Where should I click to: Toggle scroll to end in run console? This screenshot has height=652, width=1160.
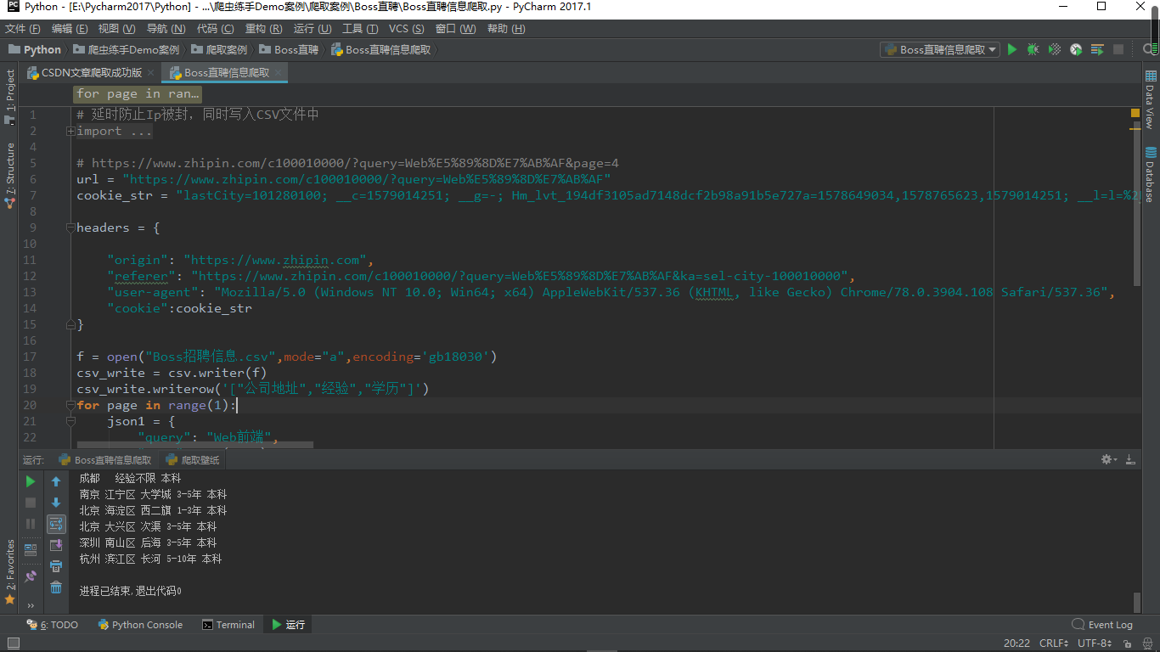point(56,545)
